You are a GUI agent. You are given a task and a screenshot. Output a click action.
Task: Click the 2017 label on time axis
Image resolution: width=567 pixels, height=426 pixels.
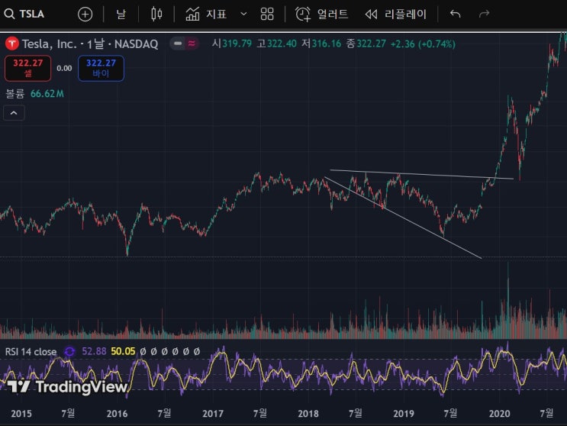point(213,414)
